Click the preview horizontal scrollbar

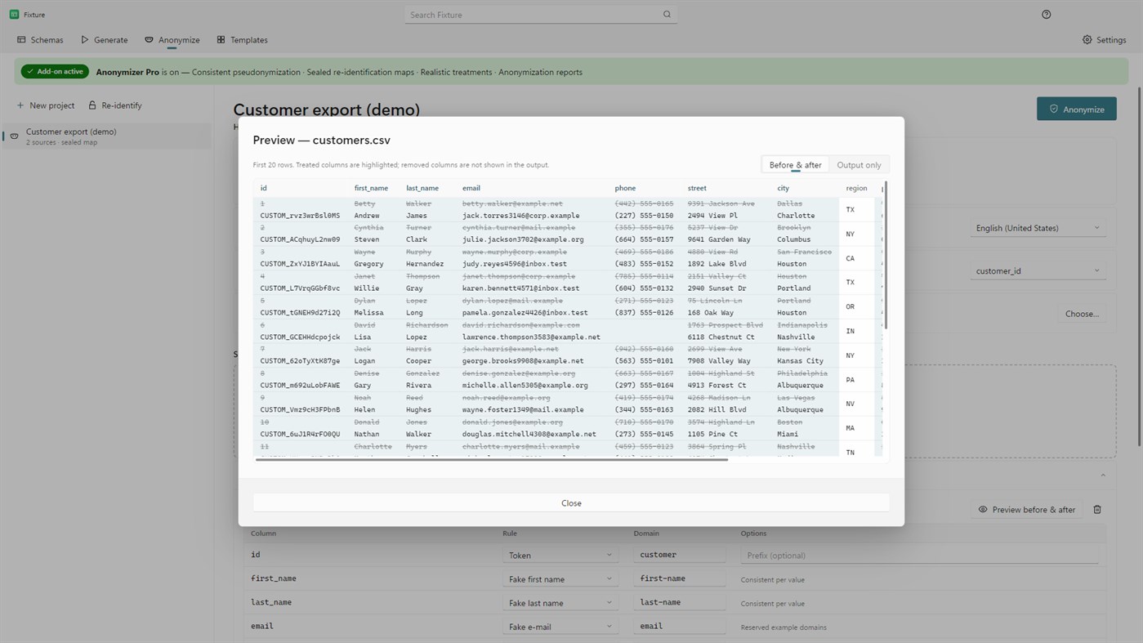[492, 460]
